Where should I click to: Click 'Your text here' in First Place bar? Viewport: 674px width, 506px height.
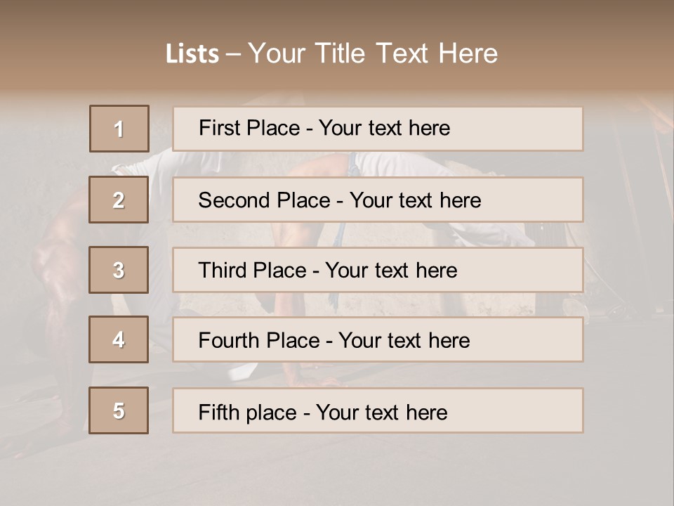(x=384, y=128)
